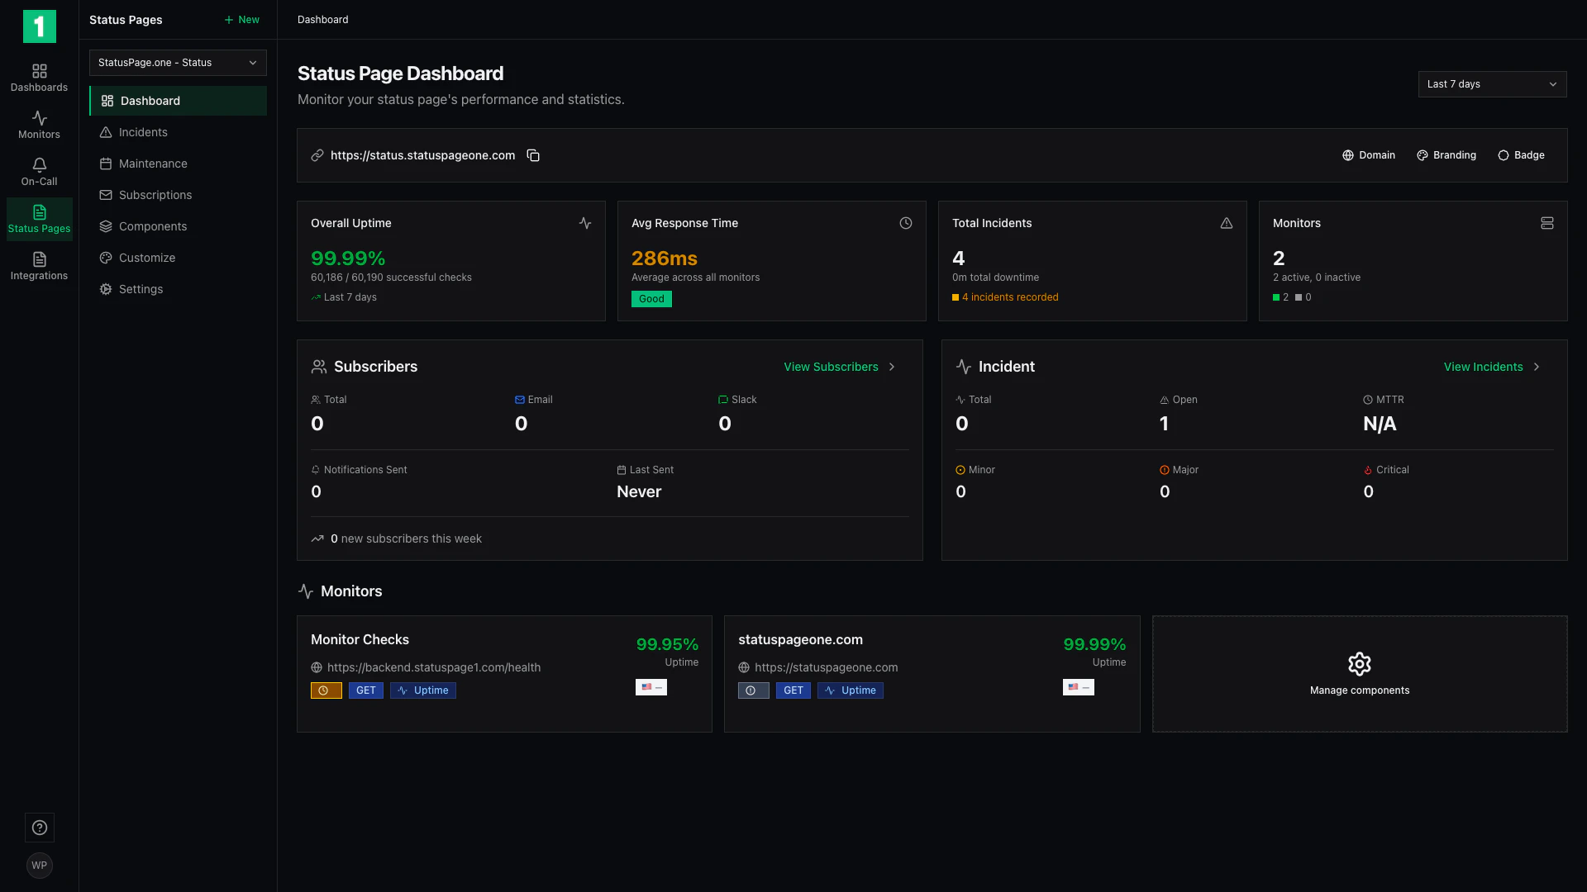Click the chevron next to View Subscribers
Image resolution: width=1587 pixels, height=892 pixels.
[x=893, y=367]
